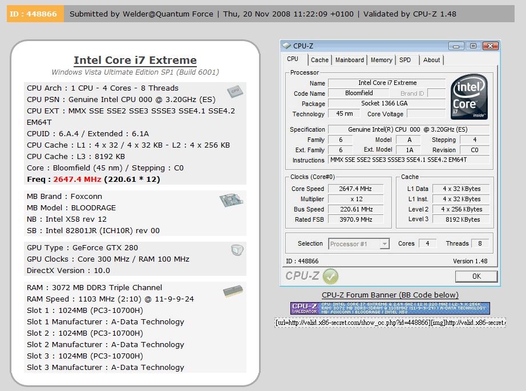Click the Level 3 cache value 8192 KBytes
This screenshot has width=526, height=391.
pyautogui.click(x=461, y=219)
